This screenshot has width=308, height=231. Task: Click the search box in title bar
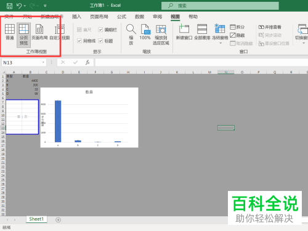coord(220,6)
